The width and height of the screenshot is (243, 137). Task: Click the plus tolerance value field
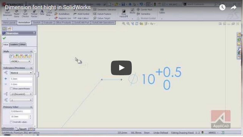tap(21, 79)
